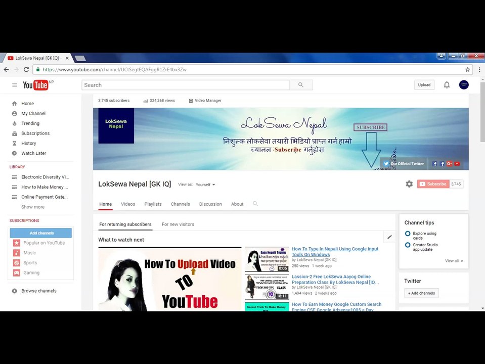Viewport: 485px width, 364px height.
Task: Reload the page in the browser
Action: pyautogui.click(x=26, y=70)
